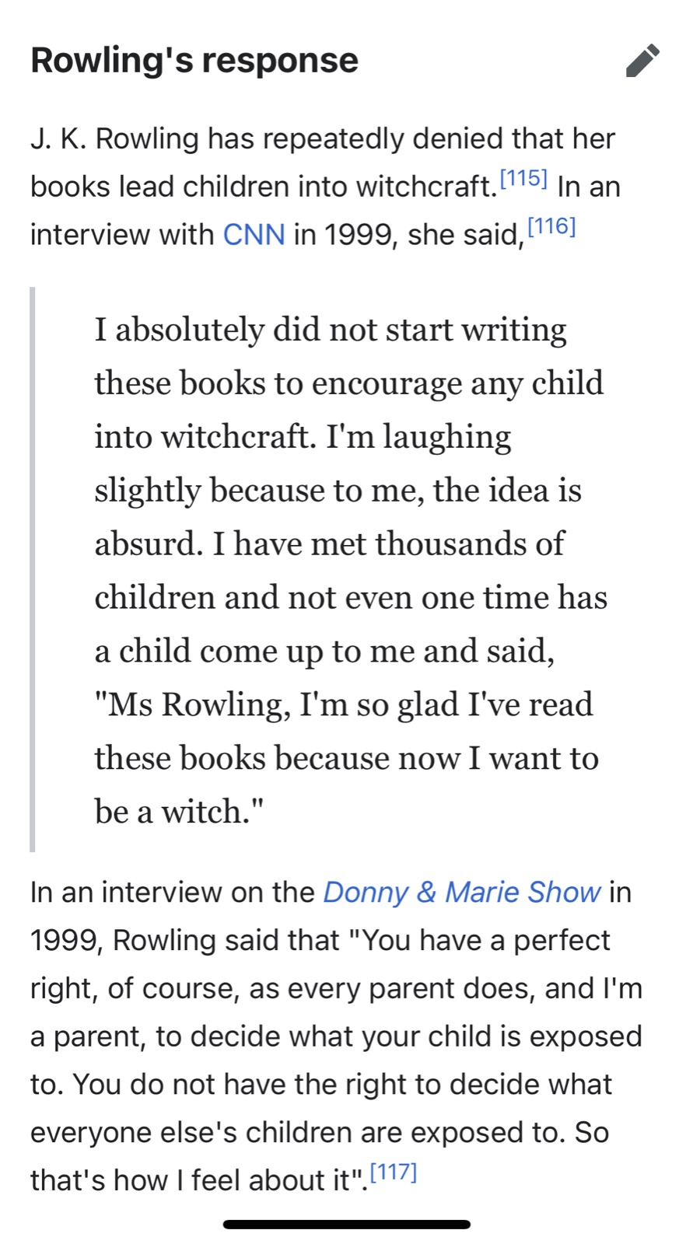This screenshot has width=693, height=1244.
Task: Open the CNN link
Action: [x=254, y=235]
